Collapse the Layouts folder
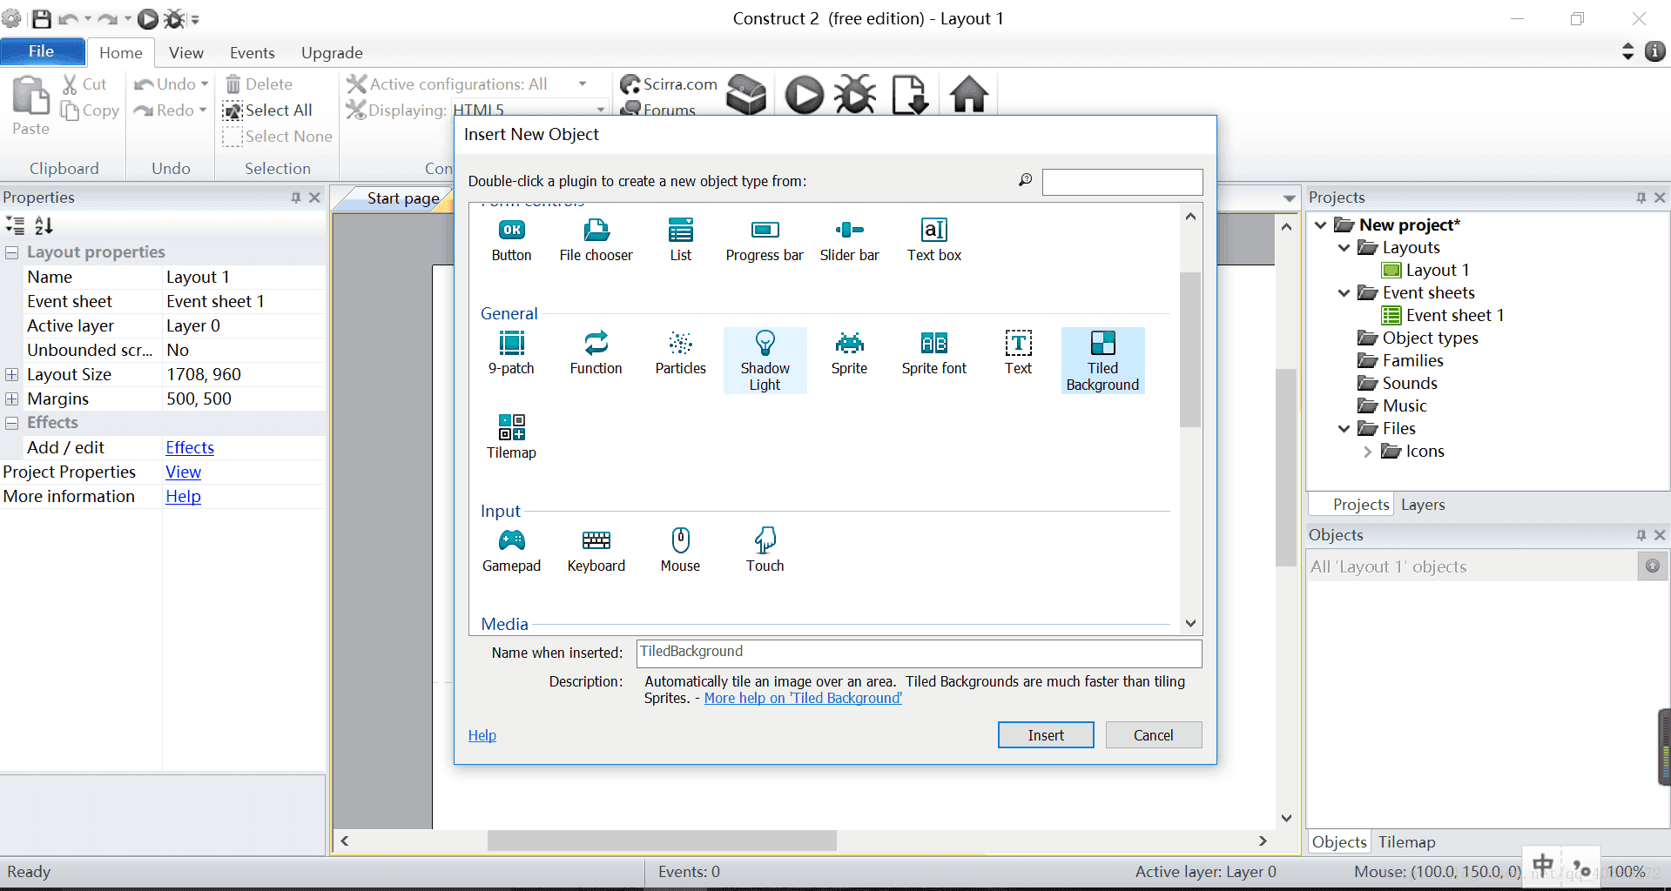 tap(1344, 248)
